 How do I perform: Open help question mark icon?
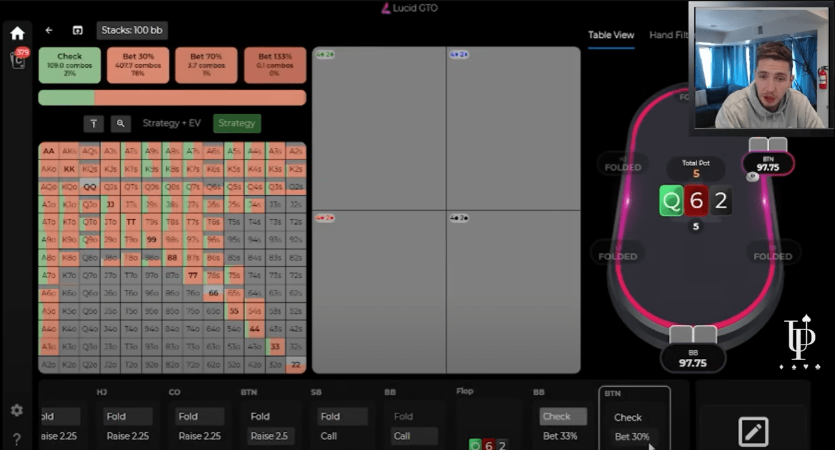pos(17,439)
